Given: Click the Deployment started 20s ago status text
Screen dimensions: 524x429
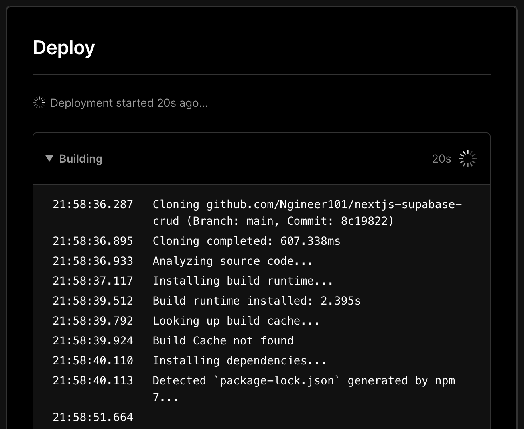Looking at the screenshot, I should click(129, 103).
